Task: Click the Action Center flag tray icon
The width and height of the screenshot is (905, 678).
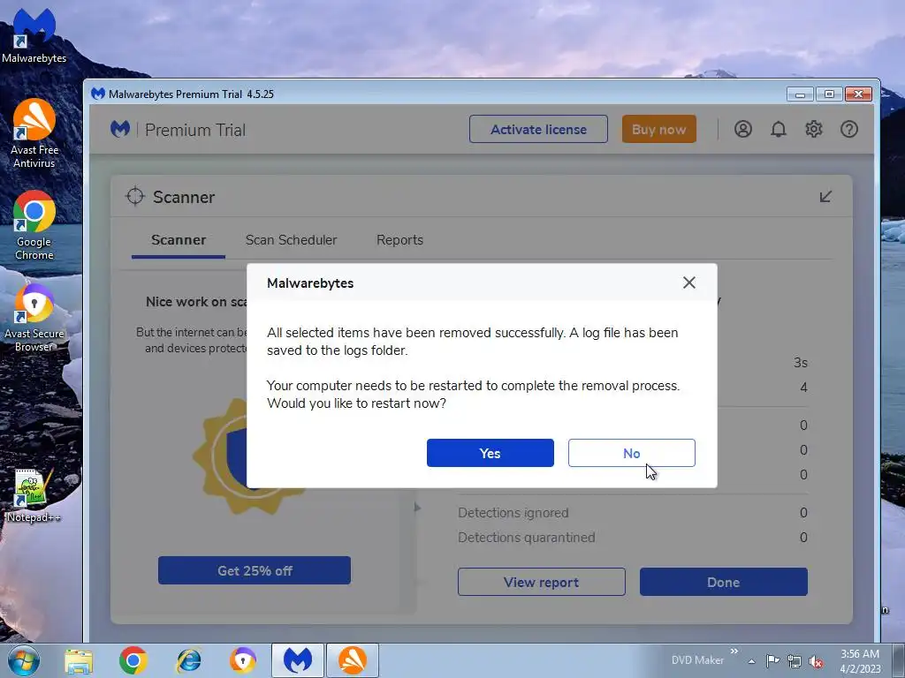Action: [x=772, y=660]
